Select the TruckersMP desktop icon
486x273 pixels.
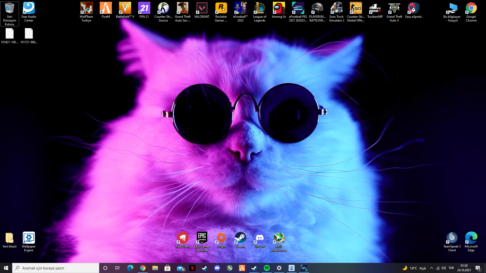click(375, 10)
